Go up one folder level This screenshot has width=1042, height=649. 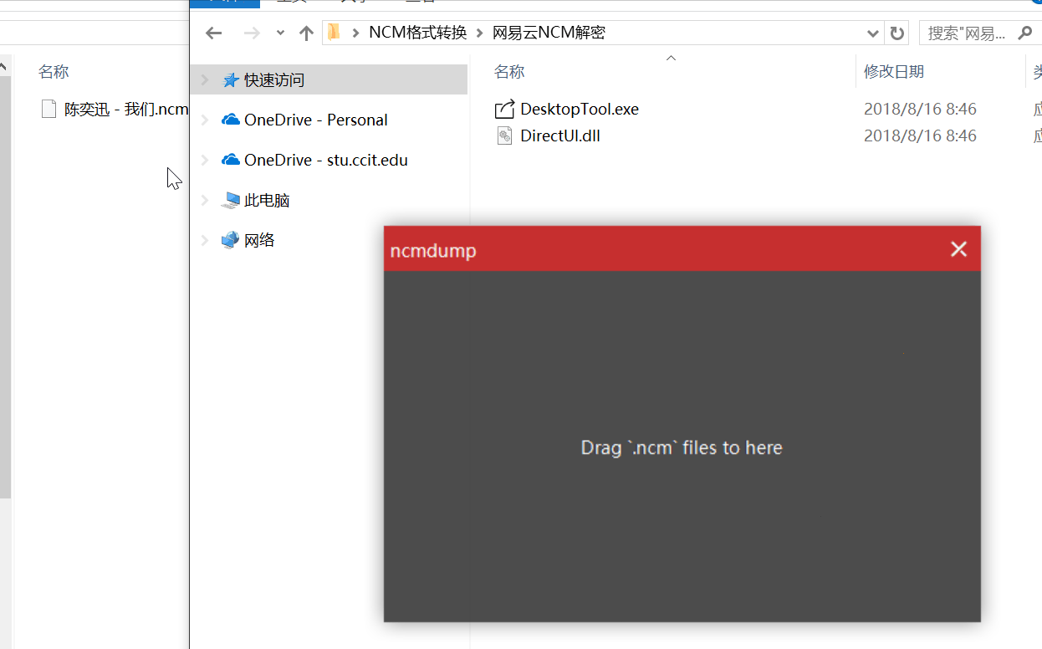pos(306,33)
